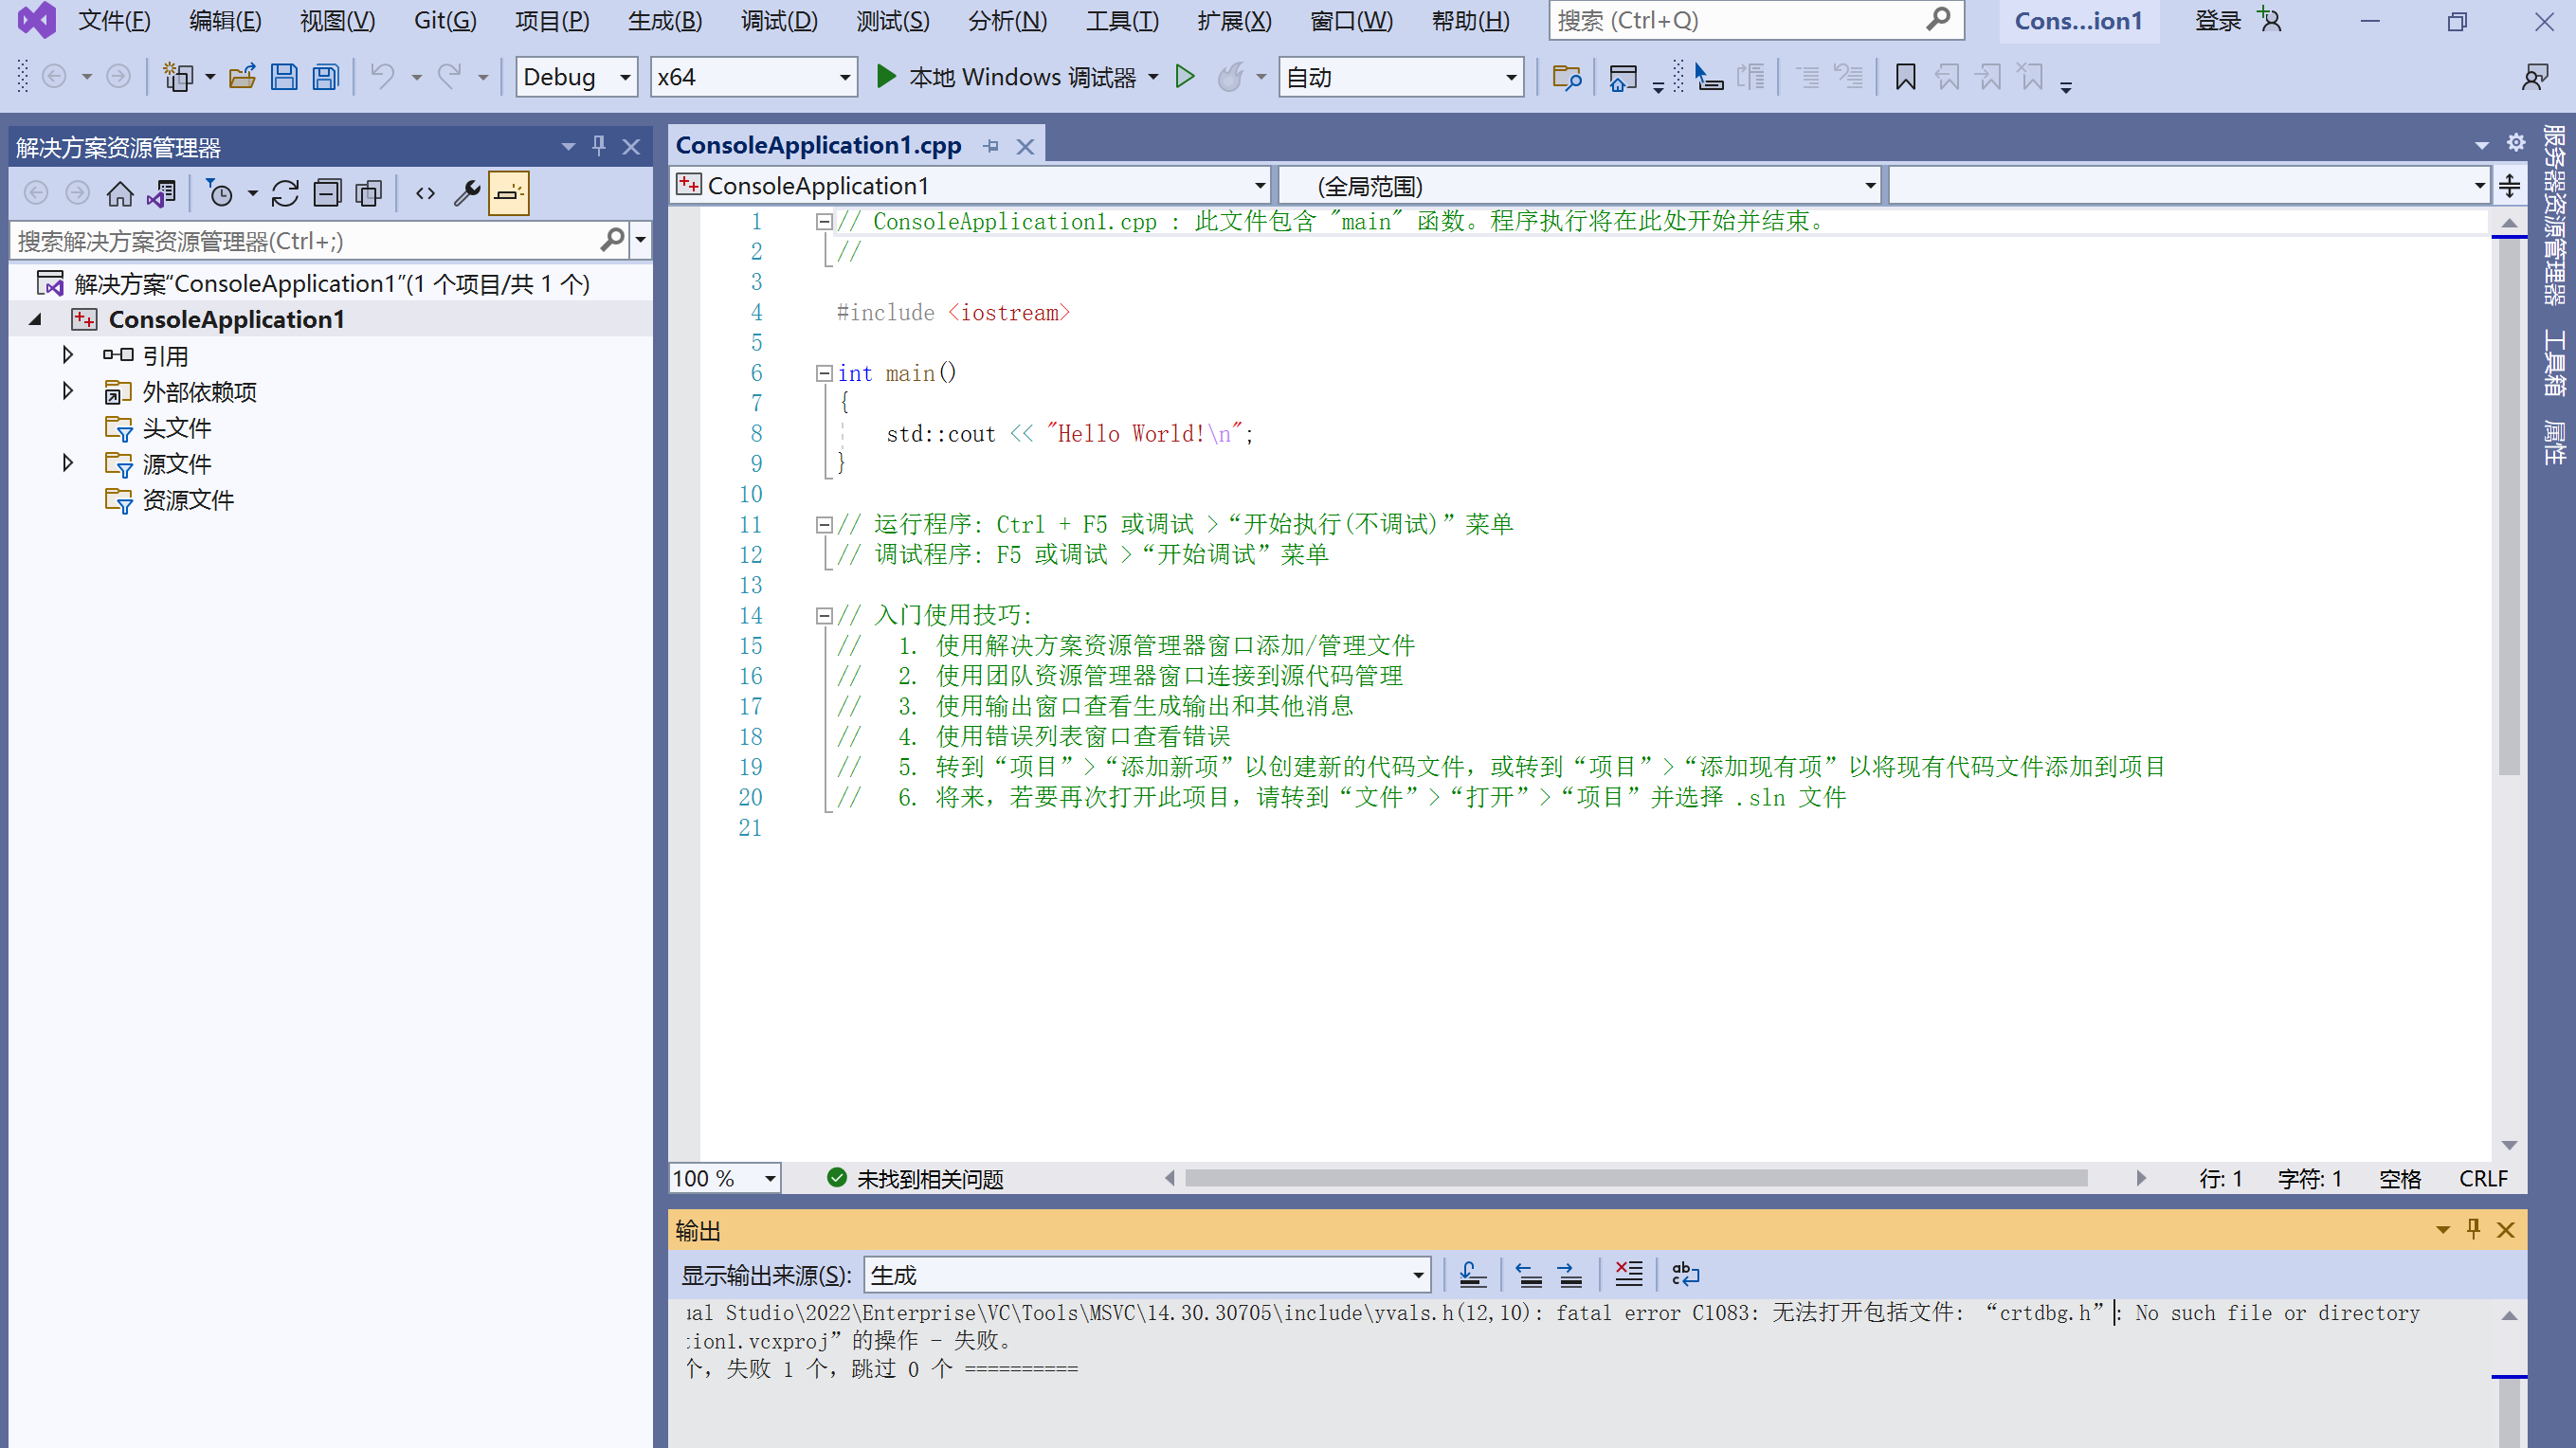Click the 未找到相关问题 status indicator
Viewport: 2576px width, 1448px height.
[913, 1178]
